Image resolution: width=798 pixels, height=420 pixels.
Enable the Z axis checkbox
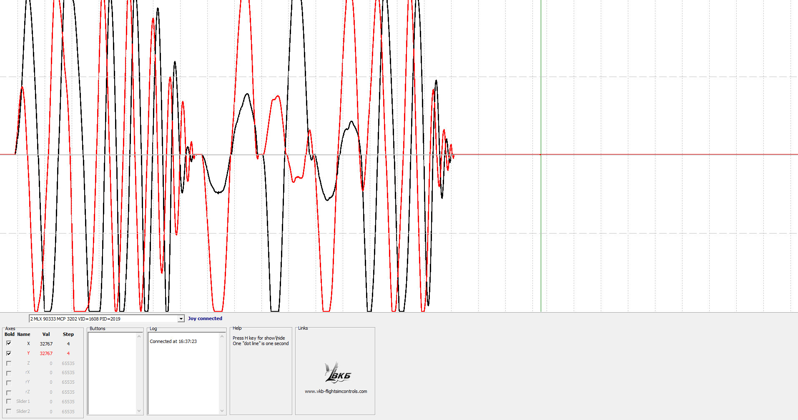click(x=9, y=363)
